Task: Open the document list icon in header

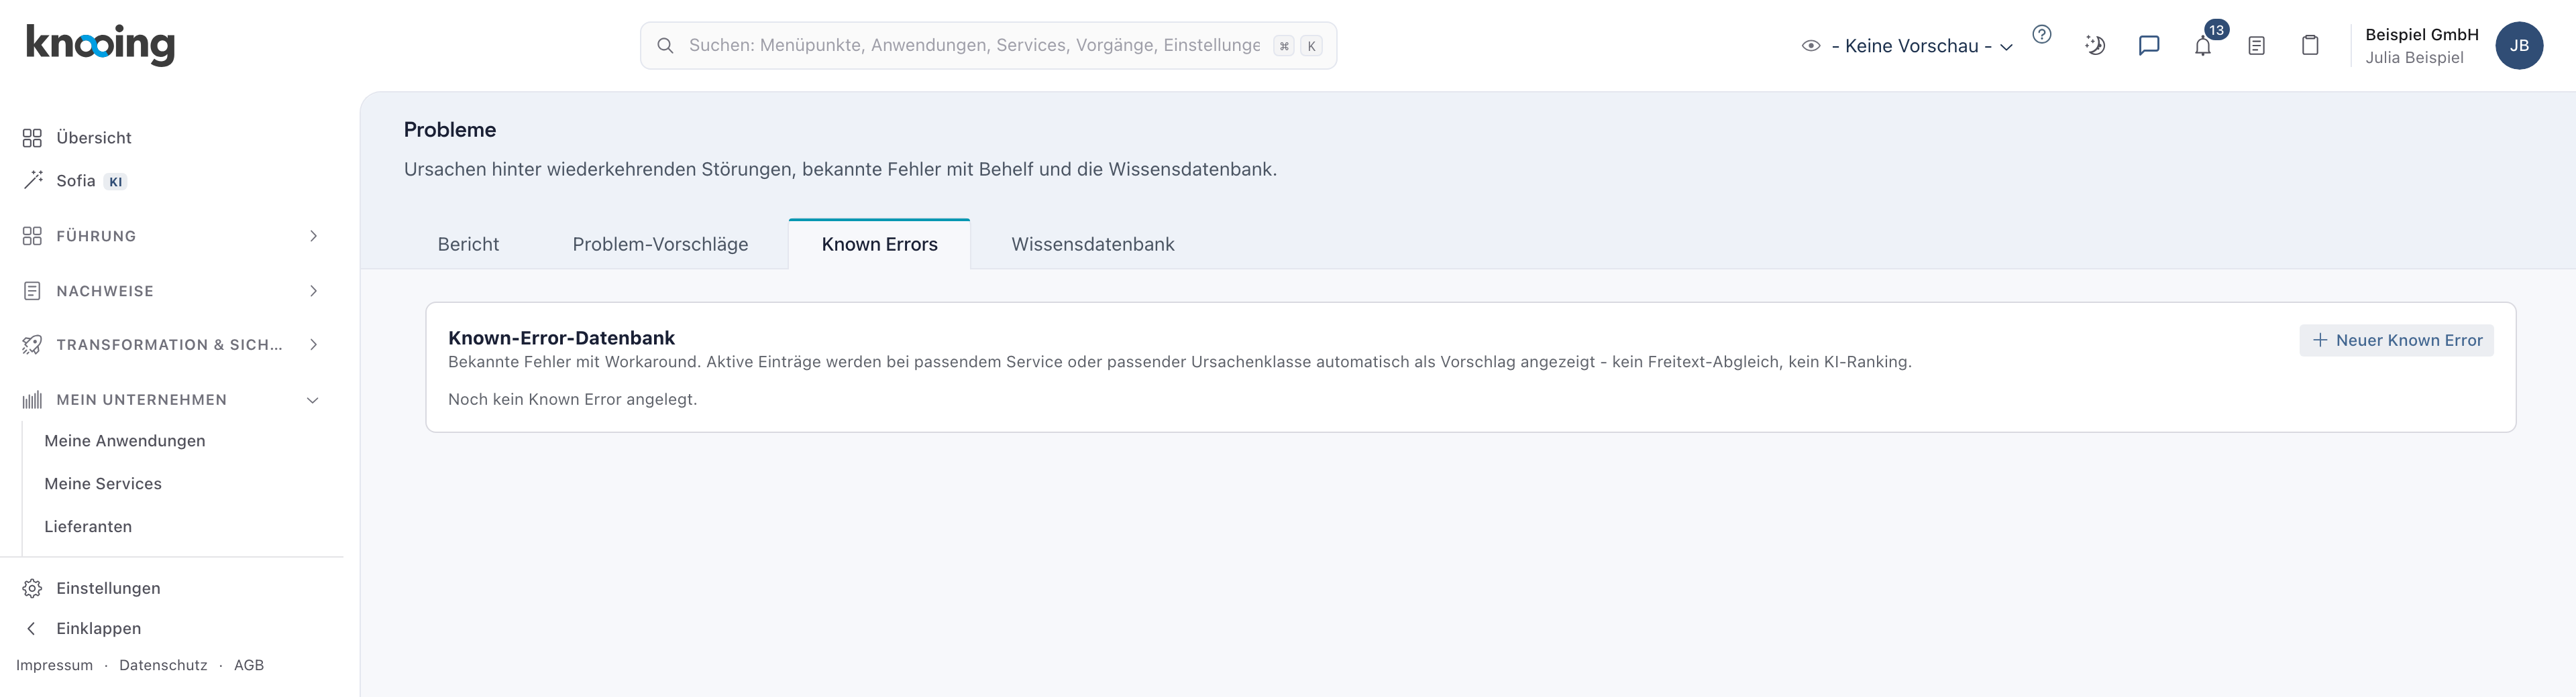Action: click(x=2257, y=46)
